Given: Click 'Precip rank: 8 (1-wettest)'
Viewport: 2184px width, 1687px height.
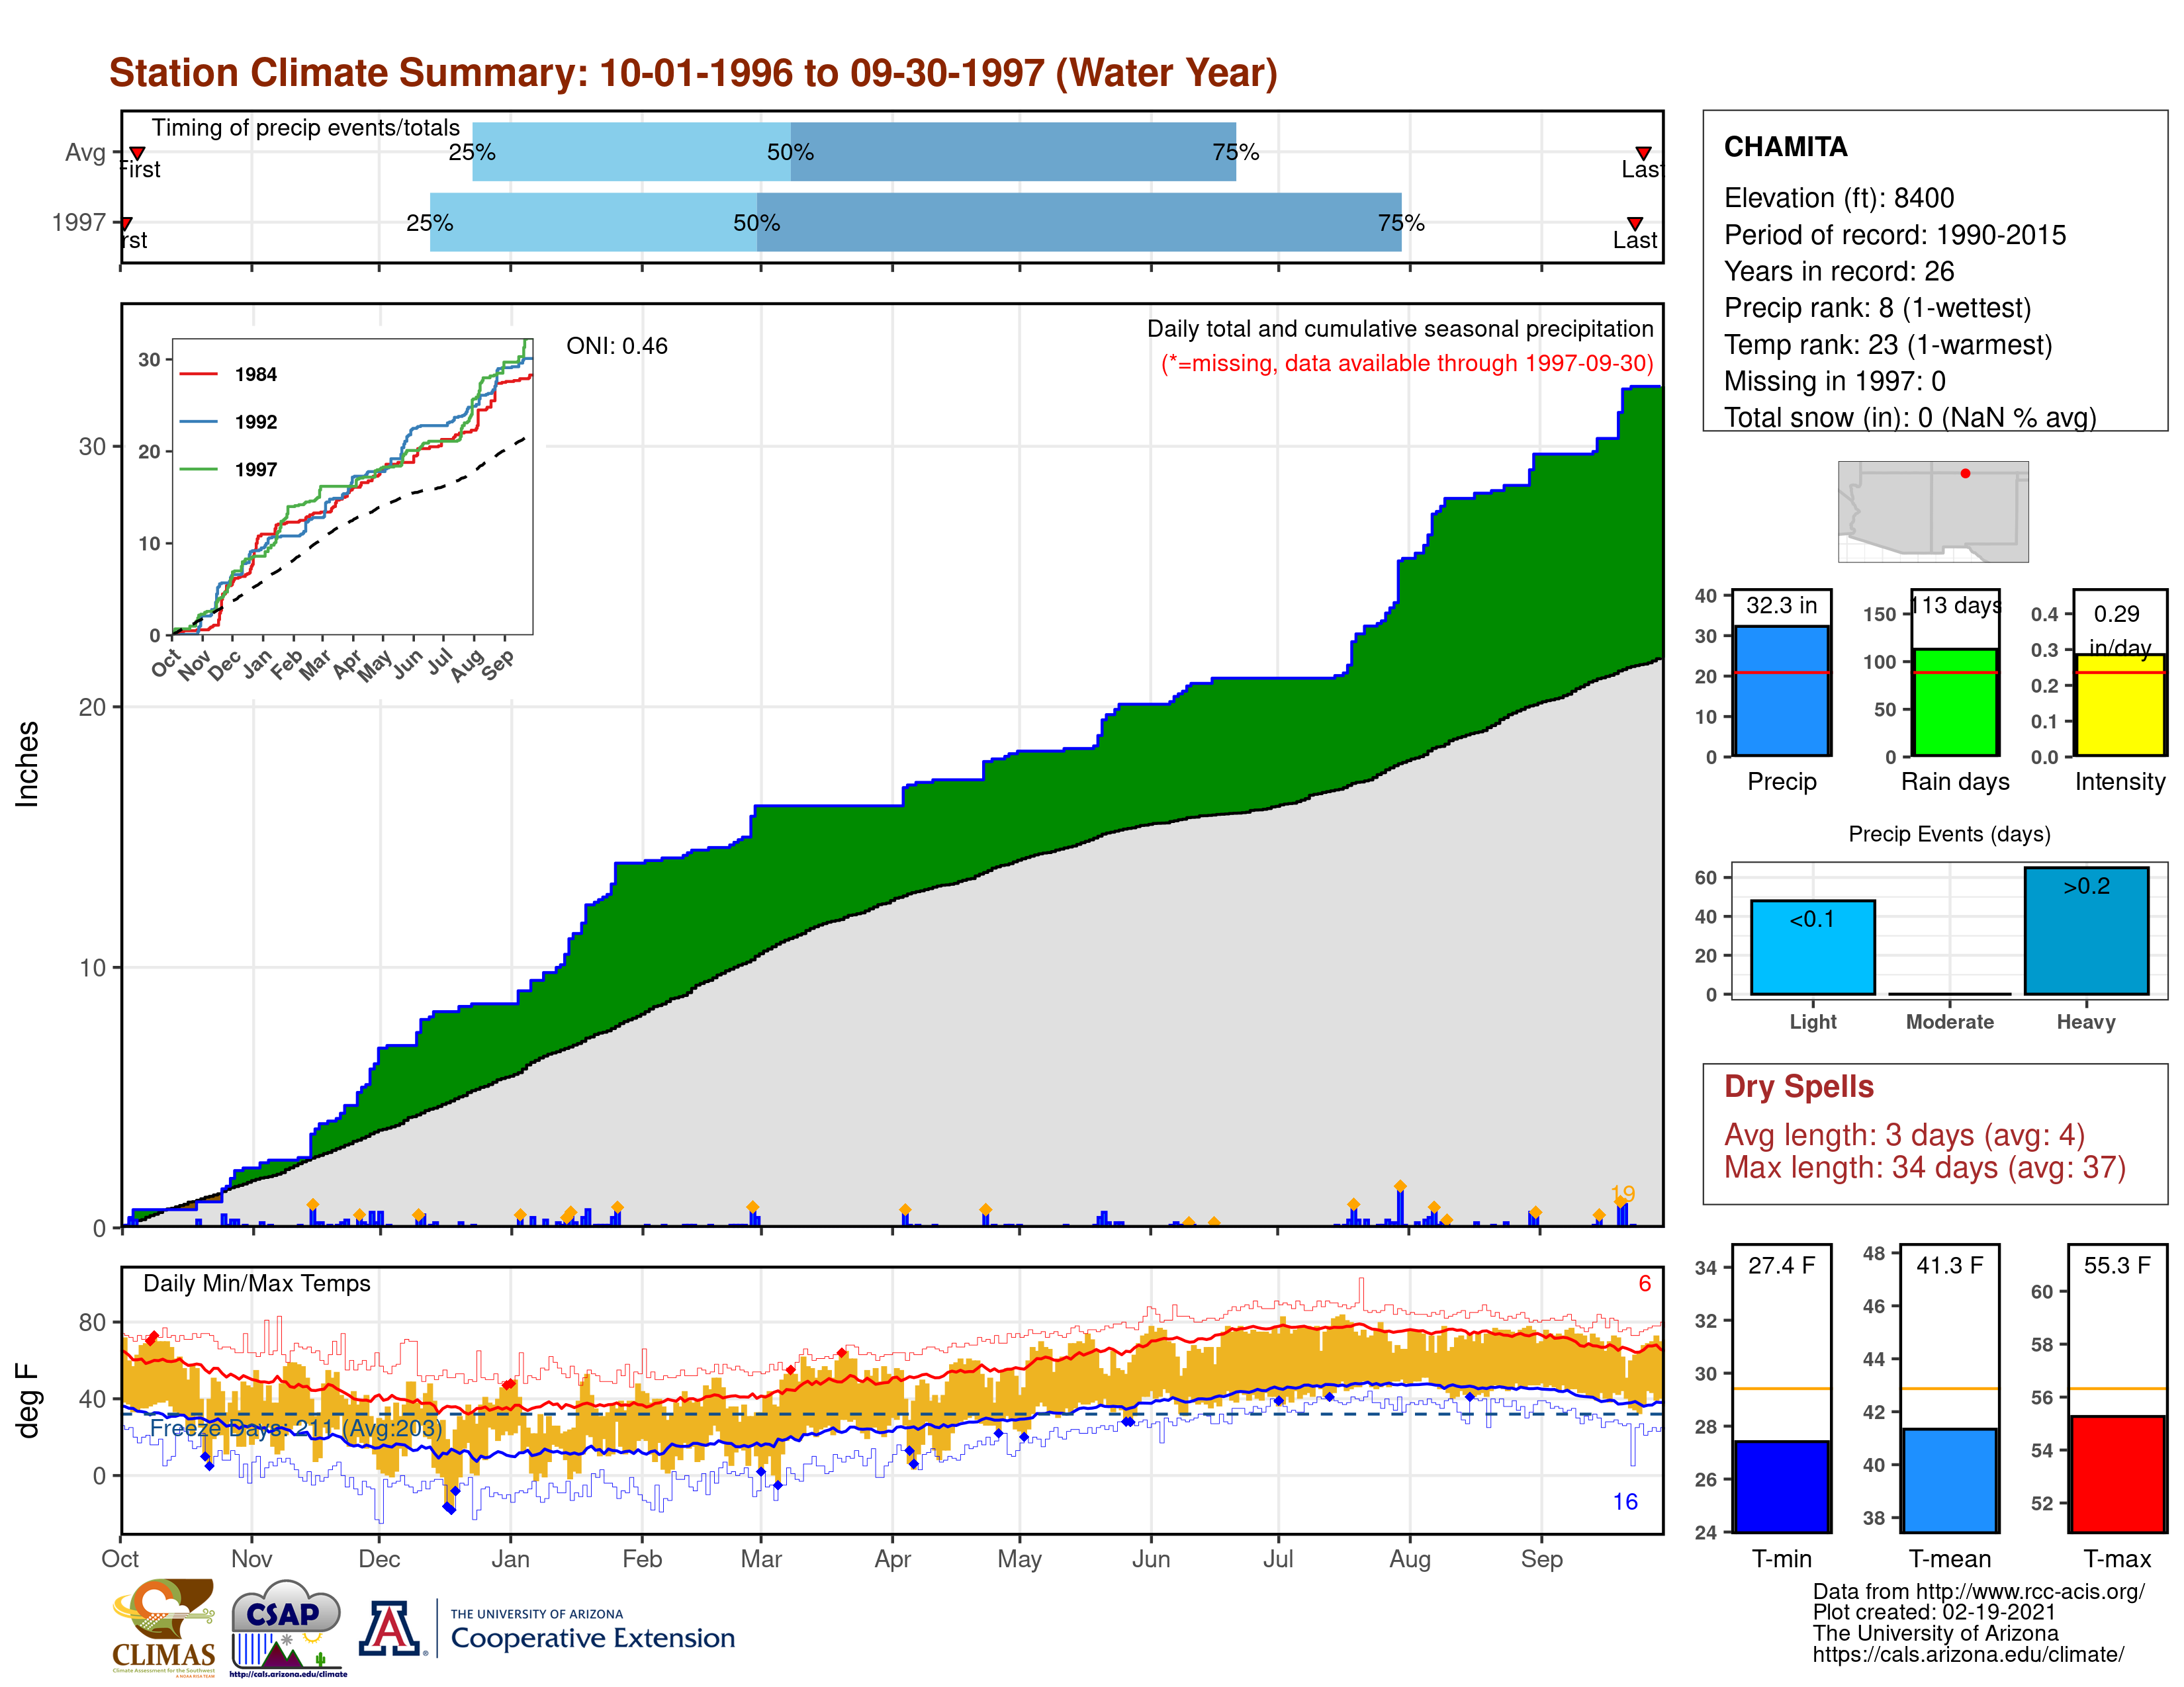Looking at the screenshot, I should tap(1878, 308).
